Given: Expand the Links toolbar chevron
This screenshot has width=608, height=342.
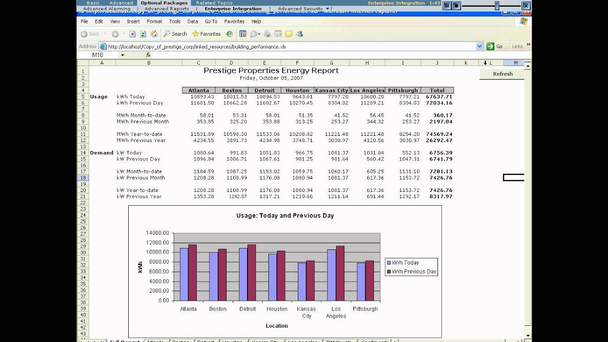Looking at the screenshot, I should click(x=529, y=45).
